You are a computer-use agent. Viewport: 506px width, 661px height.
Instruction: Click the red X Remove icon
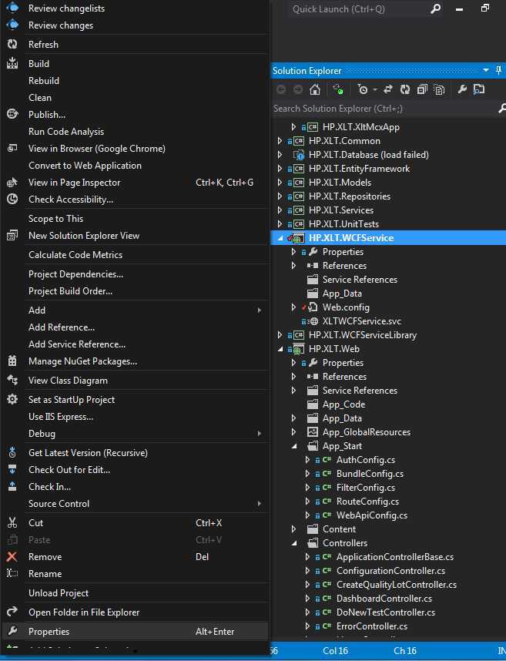click(12, 556)
